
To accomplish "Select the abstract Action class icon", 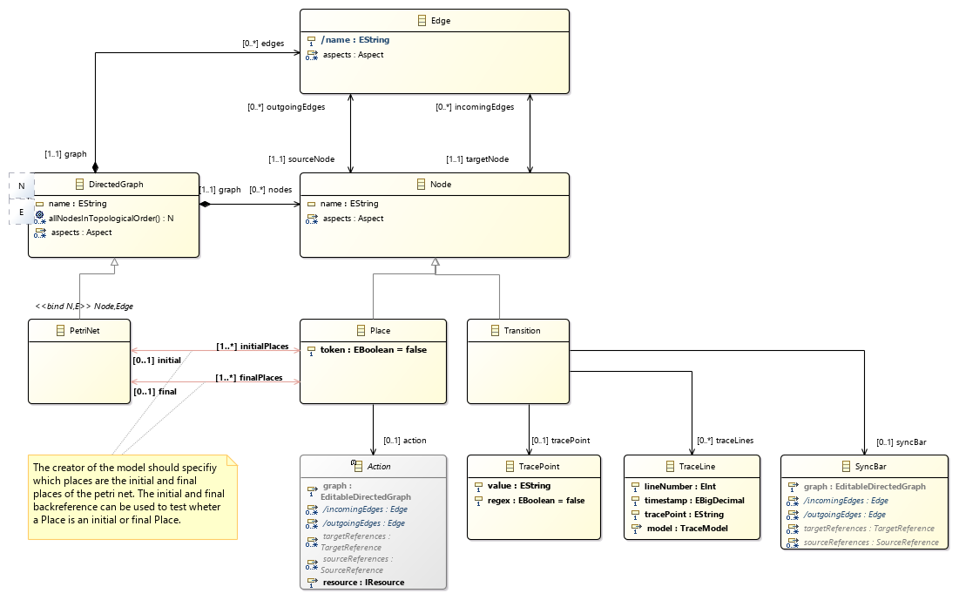I will point(356,467).
